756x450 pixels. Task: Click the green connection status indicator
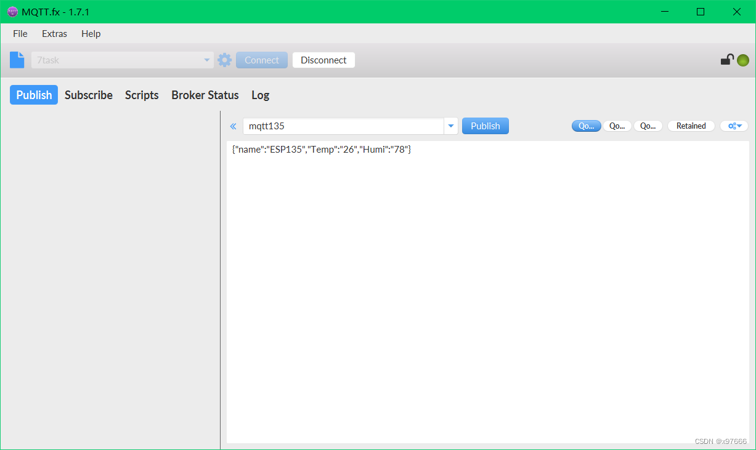tap(743, 60)
